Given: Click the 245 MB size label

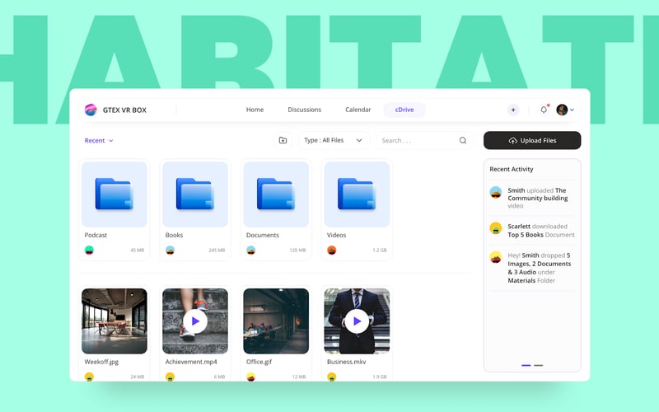Looking at the screenshot, I should click(x=217, y=250).
